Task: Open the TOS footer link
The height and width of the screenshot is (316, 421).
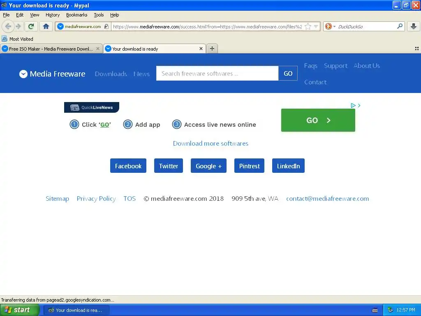Action: point(130,199)
